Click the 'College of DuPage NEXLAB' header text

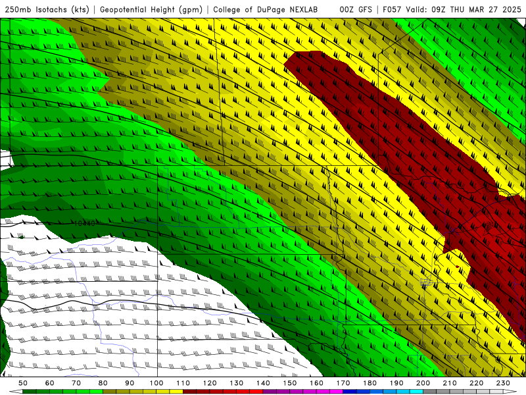pyautogui.click(x=265, y=9)
